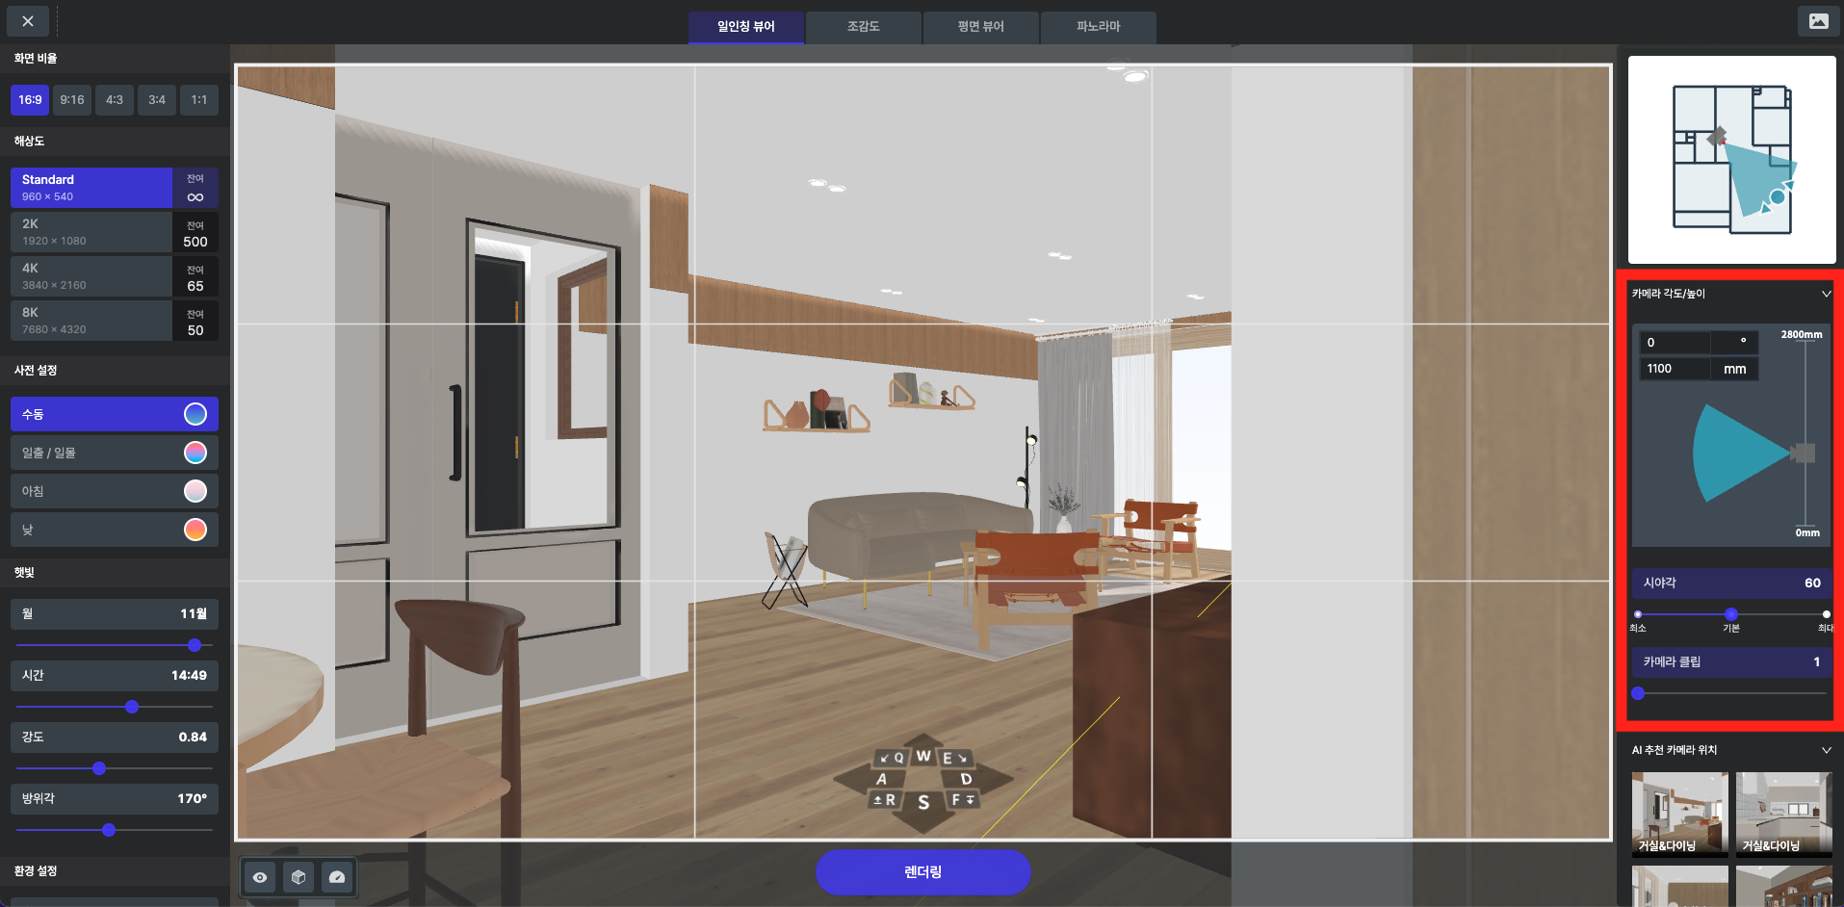Screen dimensions: 1844x907
Task: Click the 시간 value 14:49 field
Action: click(115, 676)
